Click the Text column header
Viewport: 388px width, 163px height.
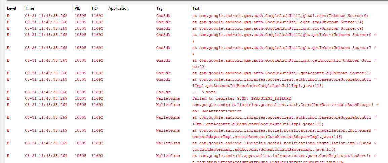(x=289, y=8)
